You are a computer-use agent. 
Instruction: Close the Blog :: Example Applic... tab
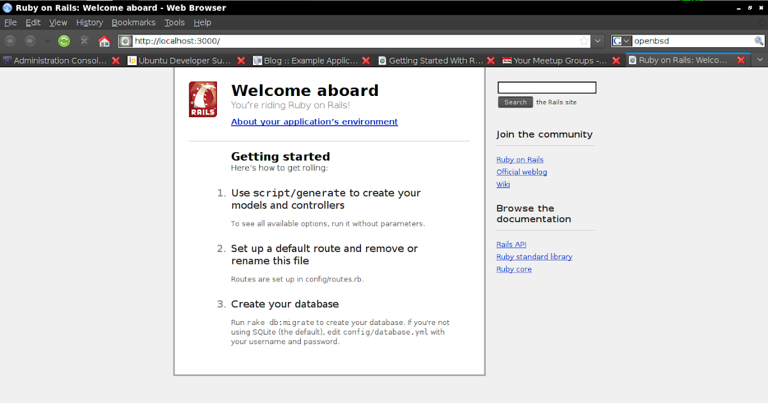pyautogui.click(x=366, y=61)
